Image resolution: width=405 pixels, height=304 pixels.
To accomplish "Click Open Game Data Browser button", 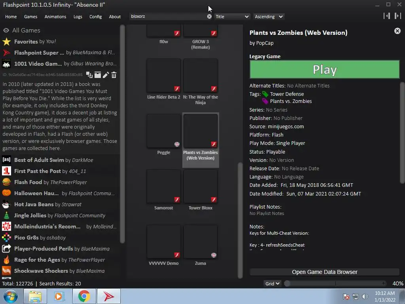I will pyautogui.click(x=324, y=272).
